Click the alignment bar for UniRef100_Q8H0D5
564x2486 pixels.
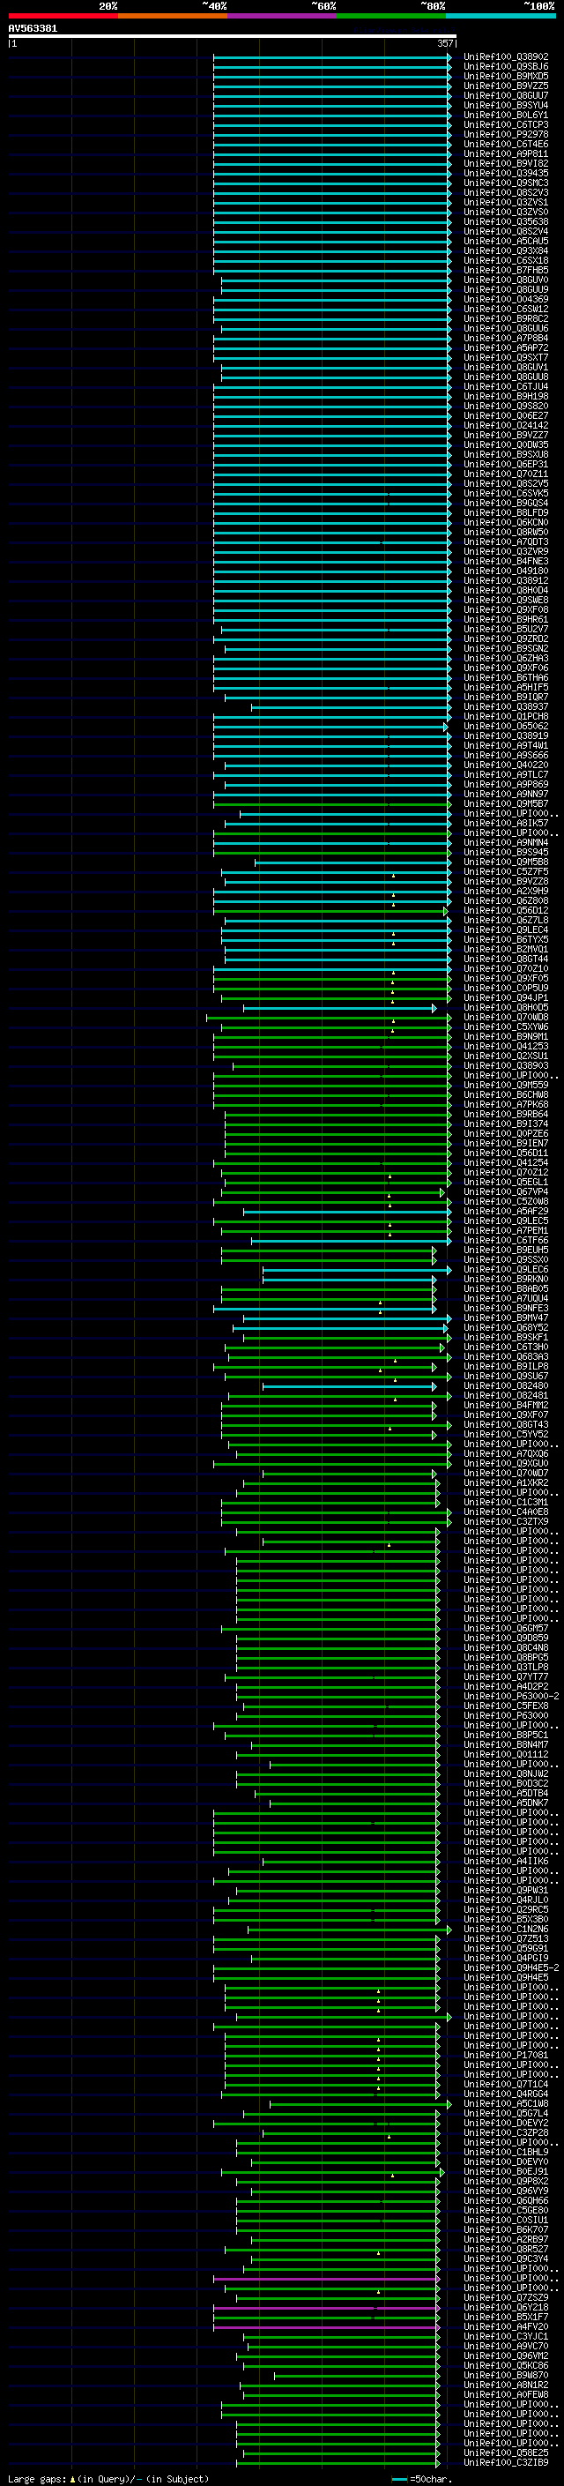click(339, 1007)
